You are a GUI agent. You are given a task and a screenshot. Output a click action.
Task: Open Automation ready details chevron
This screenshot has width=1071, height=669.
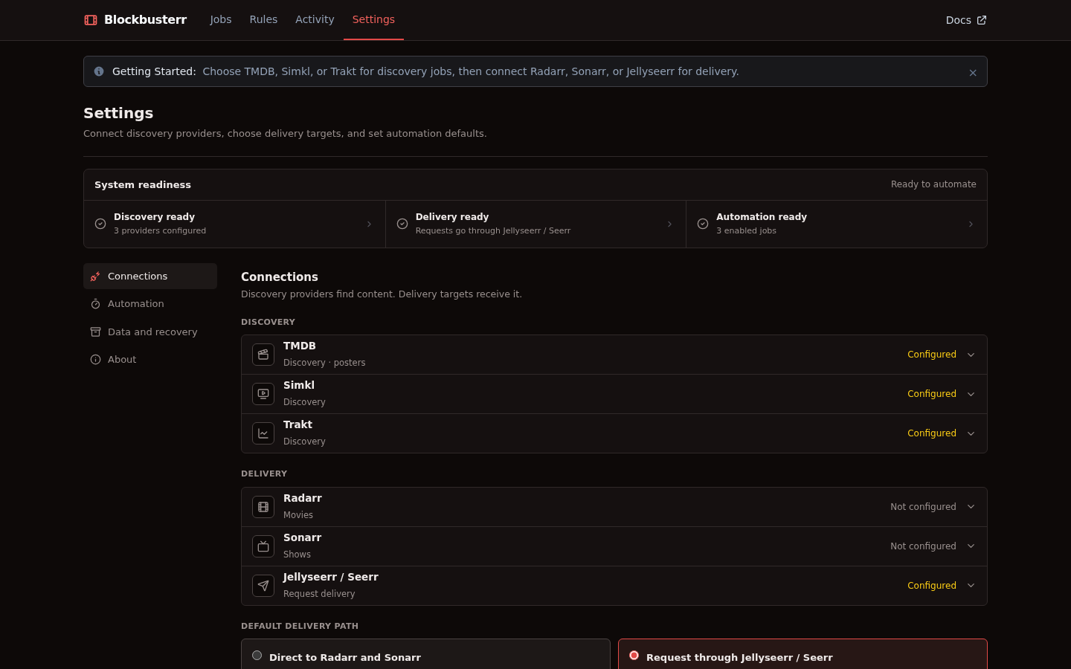[971, 224]
